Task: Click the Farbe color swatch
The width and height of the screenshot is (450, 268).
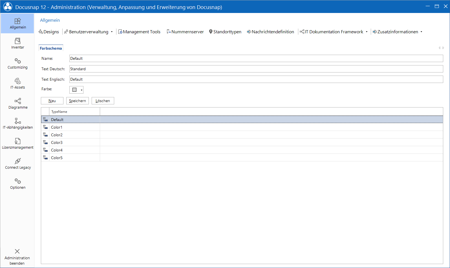Action: 74,90
